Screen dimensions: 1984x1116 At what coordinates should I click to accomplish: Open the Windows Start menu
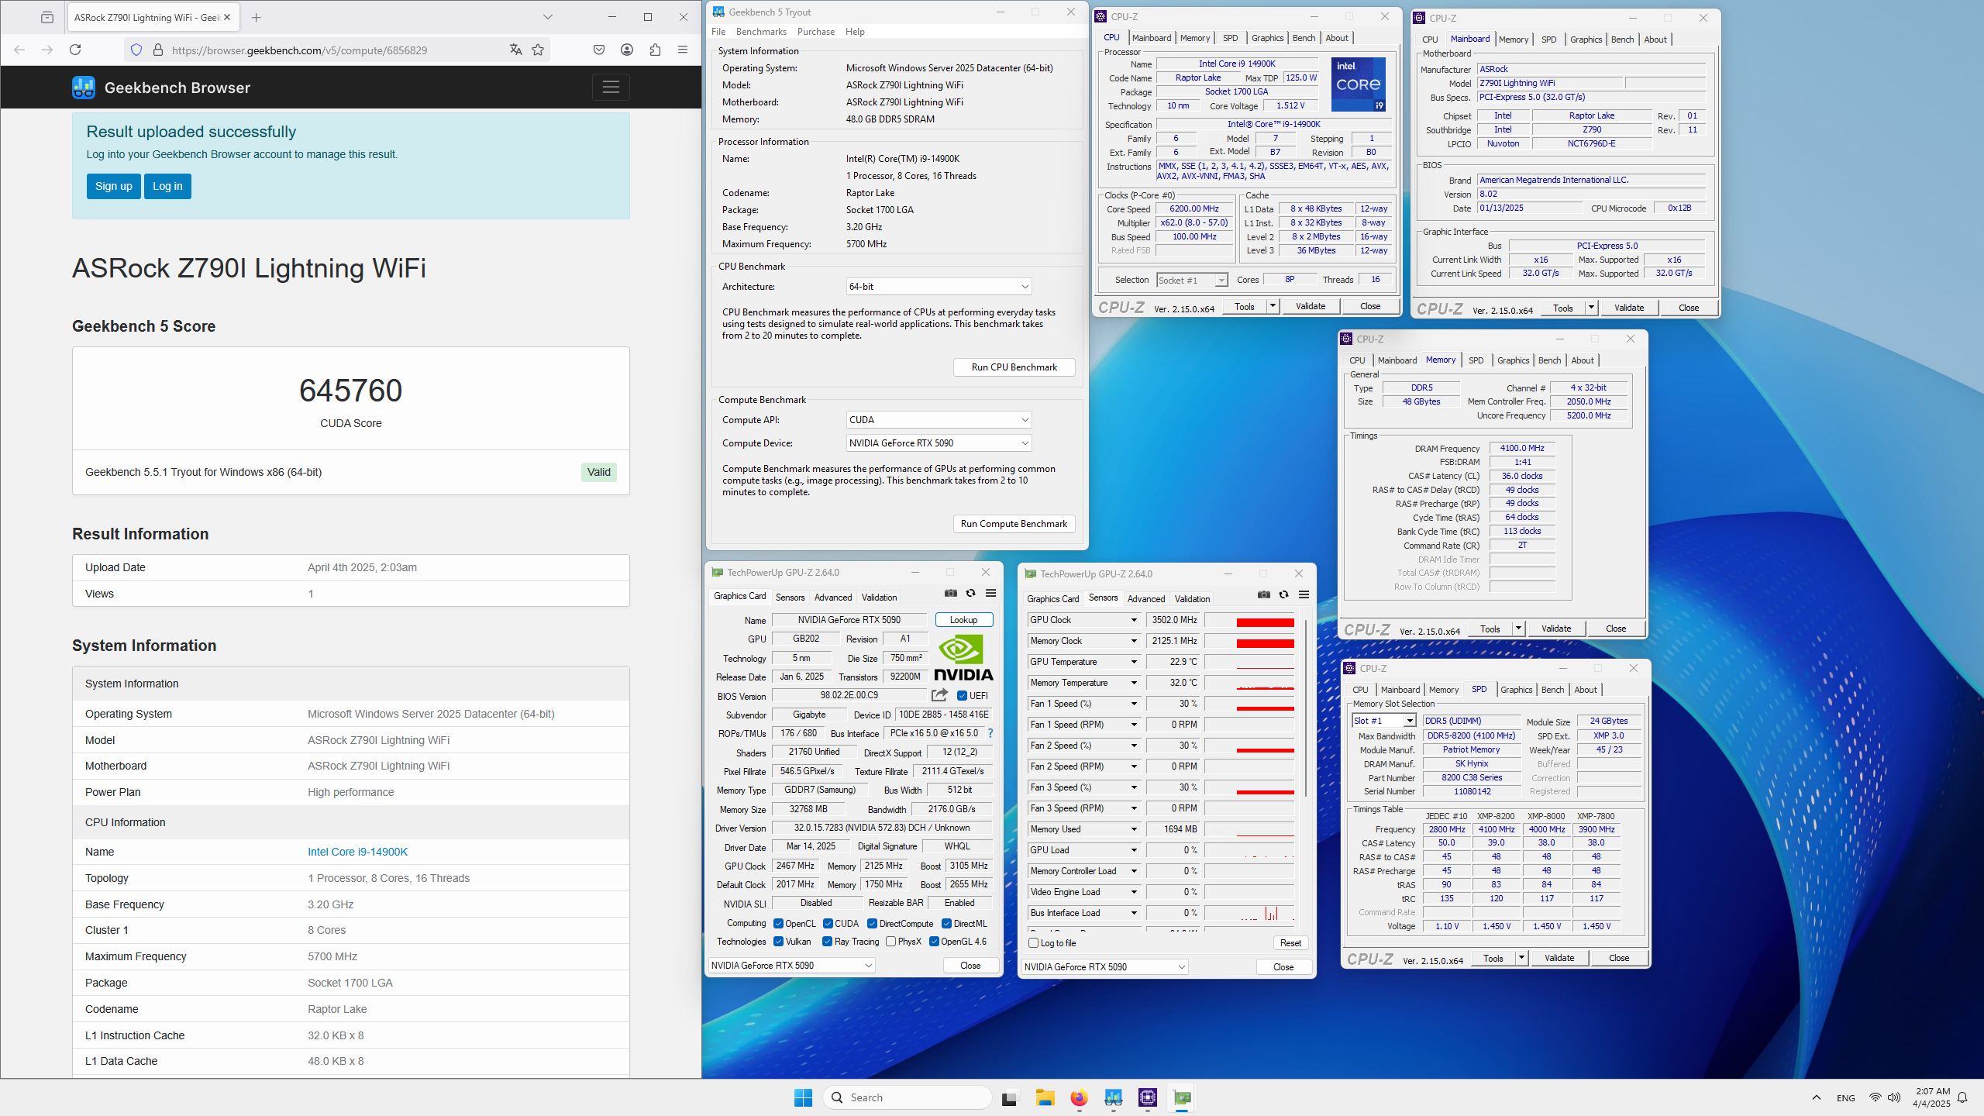pos(803,1097)
